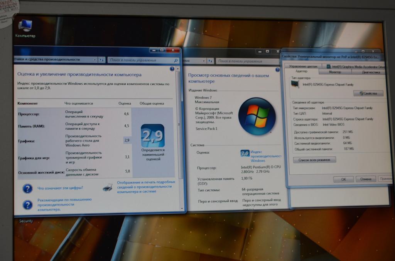This screenshot has width=395, height=261.
Task: Click refresh icon in performance window address bar
Action: (101, 60)
